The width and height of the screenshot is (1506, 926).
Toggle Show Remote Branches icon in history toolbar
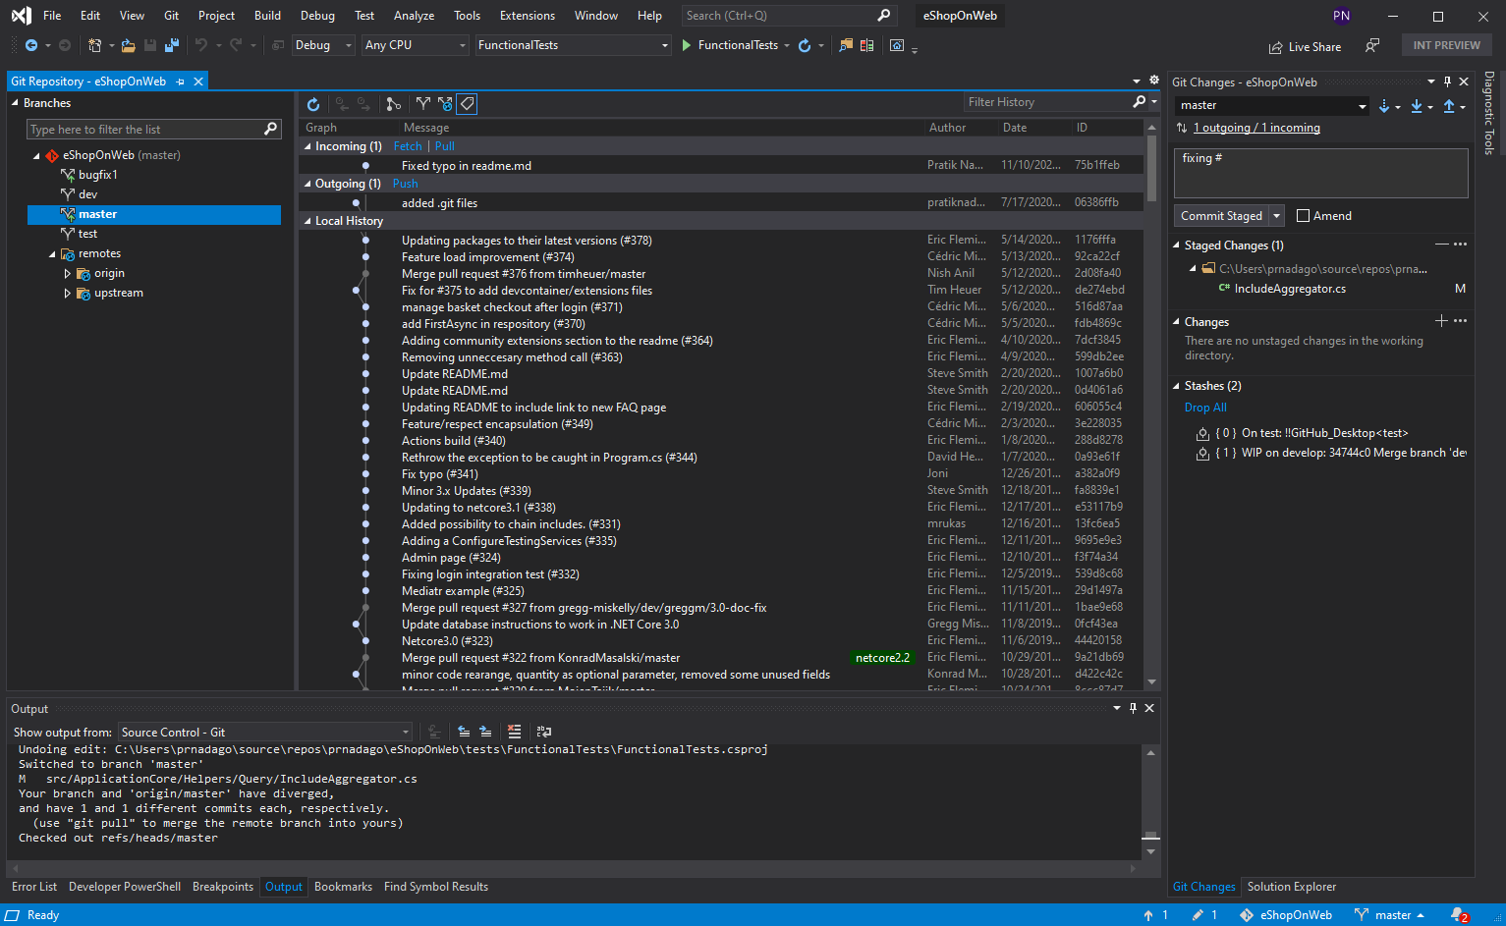[445, 104]
